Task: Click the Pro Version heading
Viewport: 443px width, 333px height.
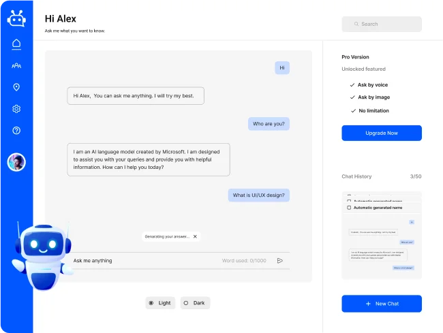Action: tap(355, 57)
